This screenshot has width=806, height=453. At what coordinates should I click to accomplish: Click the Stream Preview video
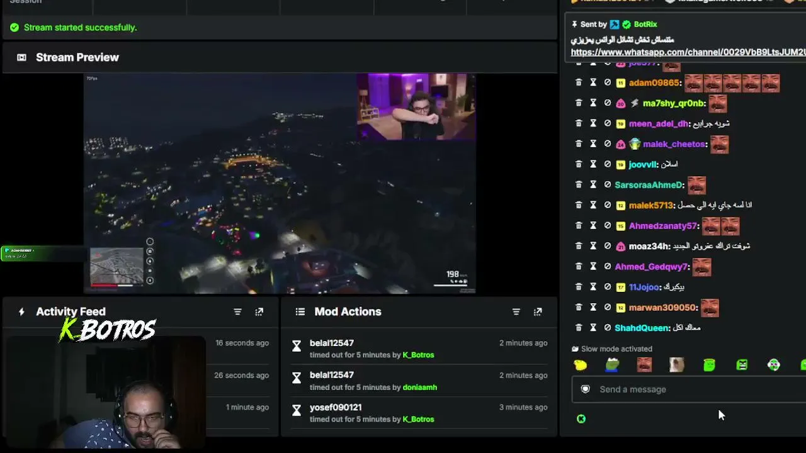[x=280, y=184]
